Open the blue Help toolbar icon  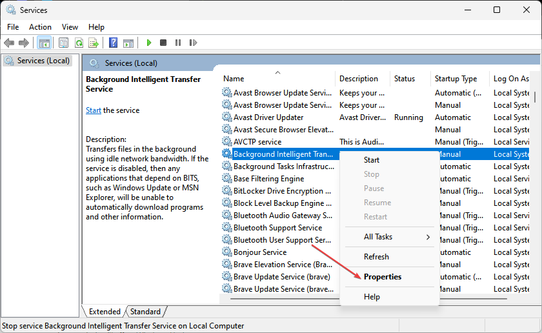pyautogui.click(x=113, y=43)
